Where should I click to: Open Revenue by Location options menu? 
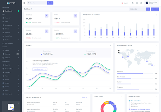tap(156, 46)
